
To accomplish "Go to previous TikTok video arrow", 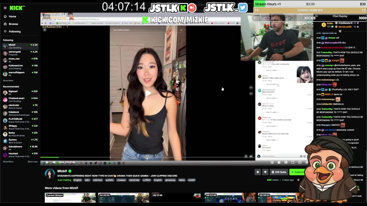I will (x=251, y=88).
